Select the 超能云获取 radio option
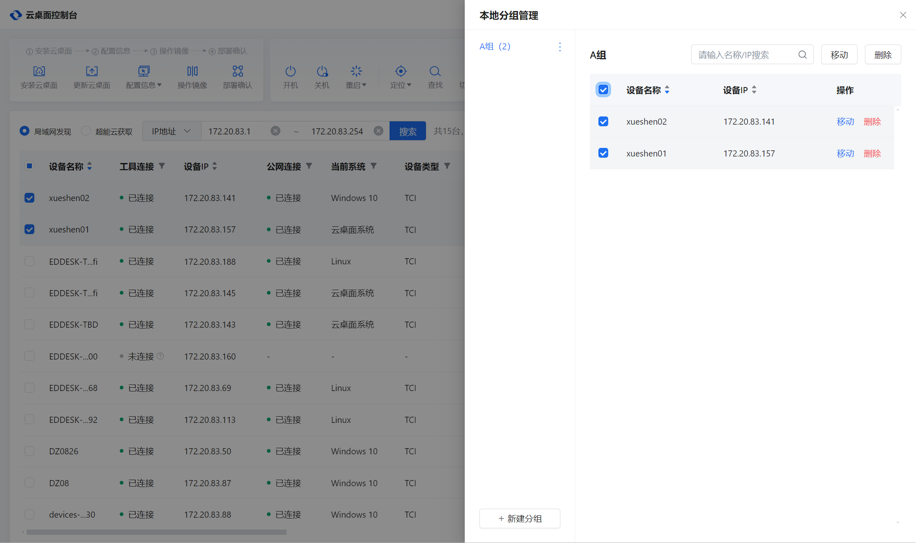Screen dimensions: 916x543 (86, 131)
